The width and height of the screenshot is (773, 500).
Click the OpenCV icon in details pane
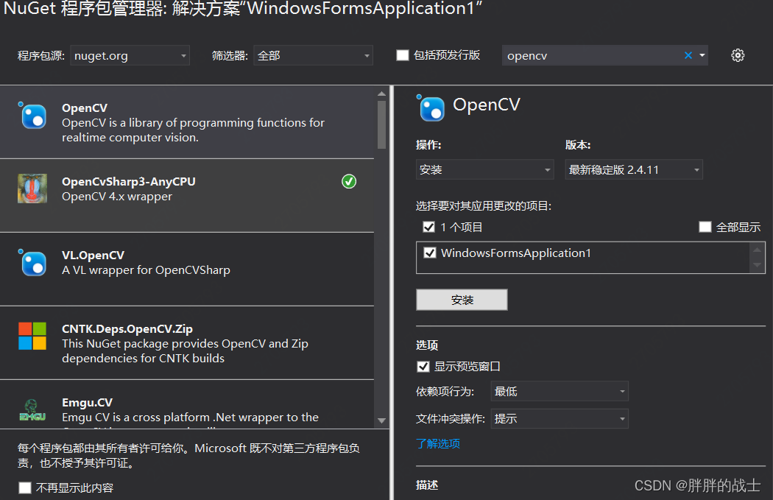pyautogui.click(x=431, y=108)
